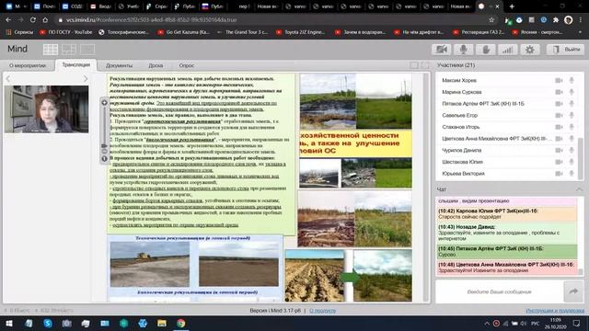Open the О продукте link
589x331 pixels.
tap(322, 311)
